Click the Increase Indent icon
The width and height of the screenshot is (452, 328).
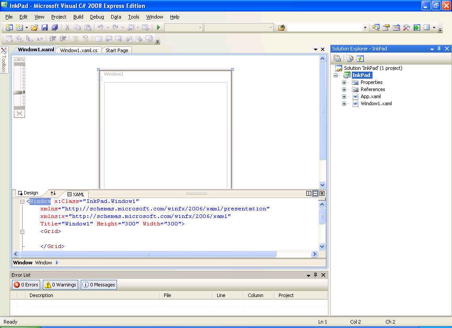[x=63, y=39]
